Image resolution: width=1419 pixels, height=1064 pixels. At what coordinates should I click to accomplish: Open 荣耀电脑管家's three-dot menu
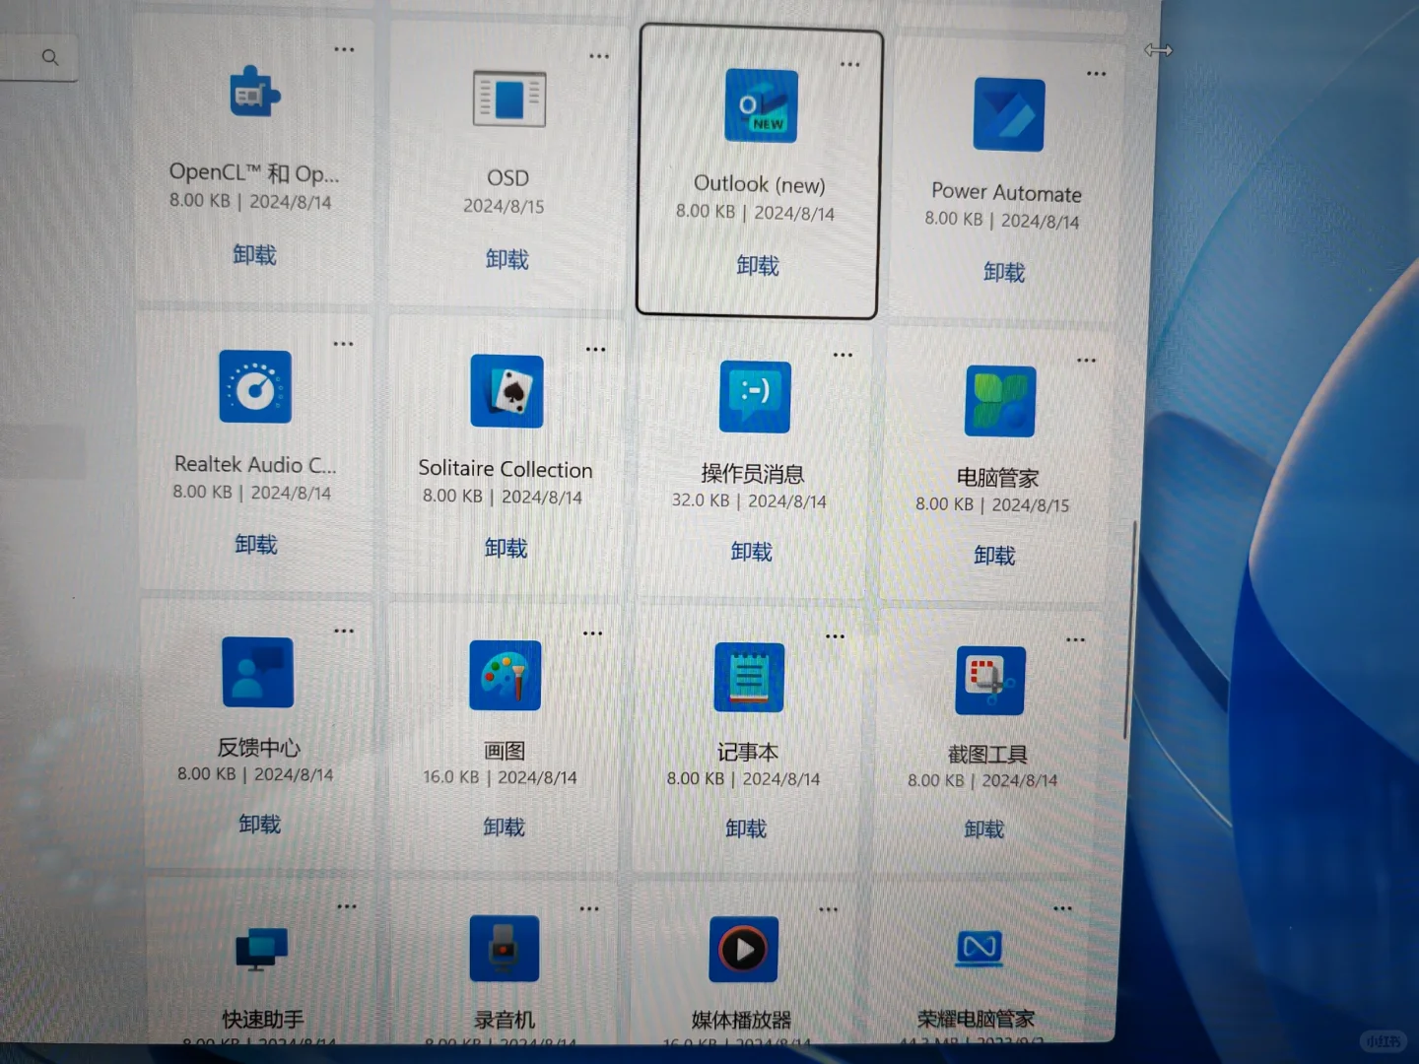coord(1063,908)
